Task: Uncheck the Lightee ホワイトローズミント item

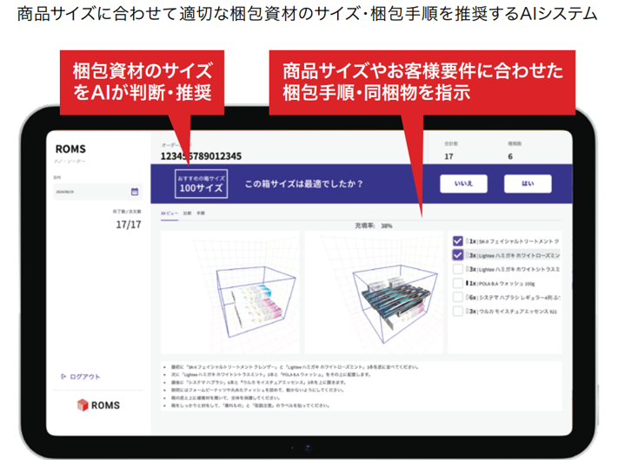Action: pyautogui.click(x=458, y=254)
